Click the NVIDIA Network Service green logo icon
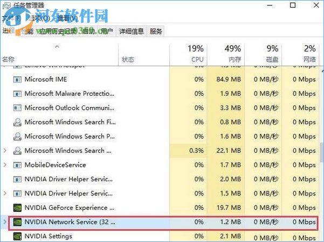This screenshot has width=324, height=242. click(x=17, y=222)
